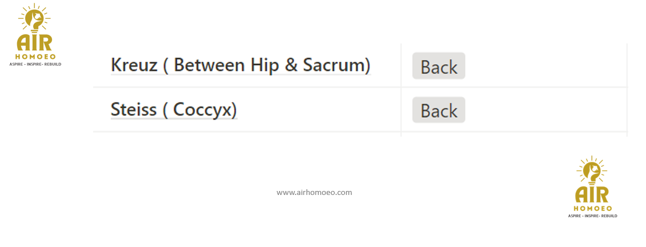Click the HOMOEO text in top-left logo
Viewport: 646px width, 247px height.
pyautogui.click(x=35, y=56)
